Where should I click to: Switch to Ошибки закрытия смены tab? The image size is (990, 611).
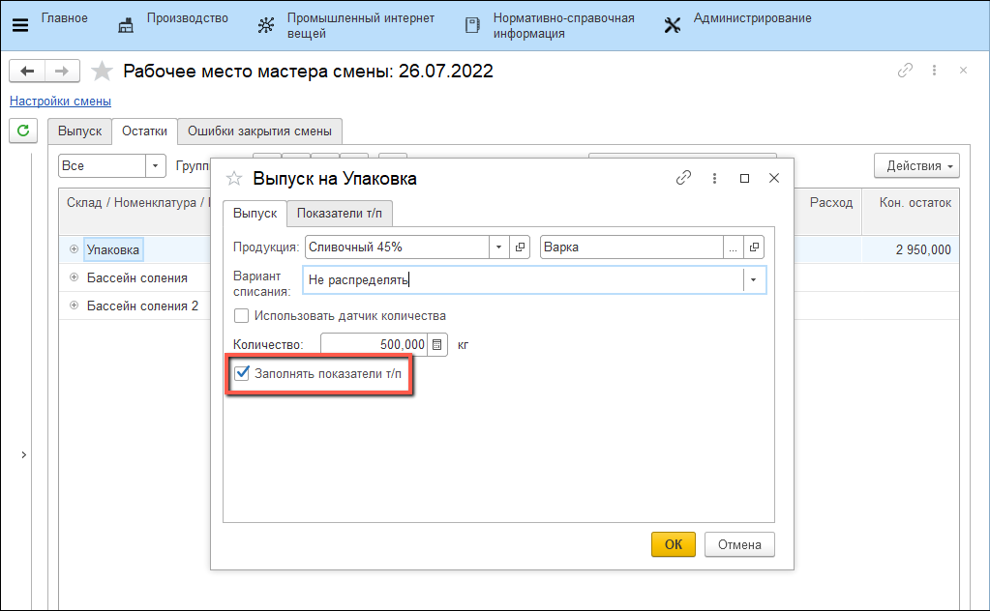pyautogui.click(x=259, y=131)
